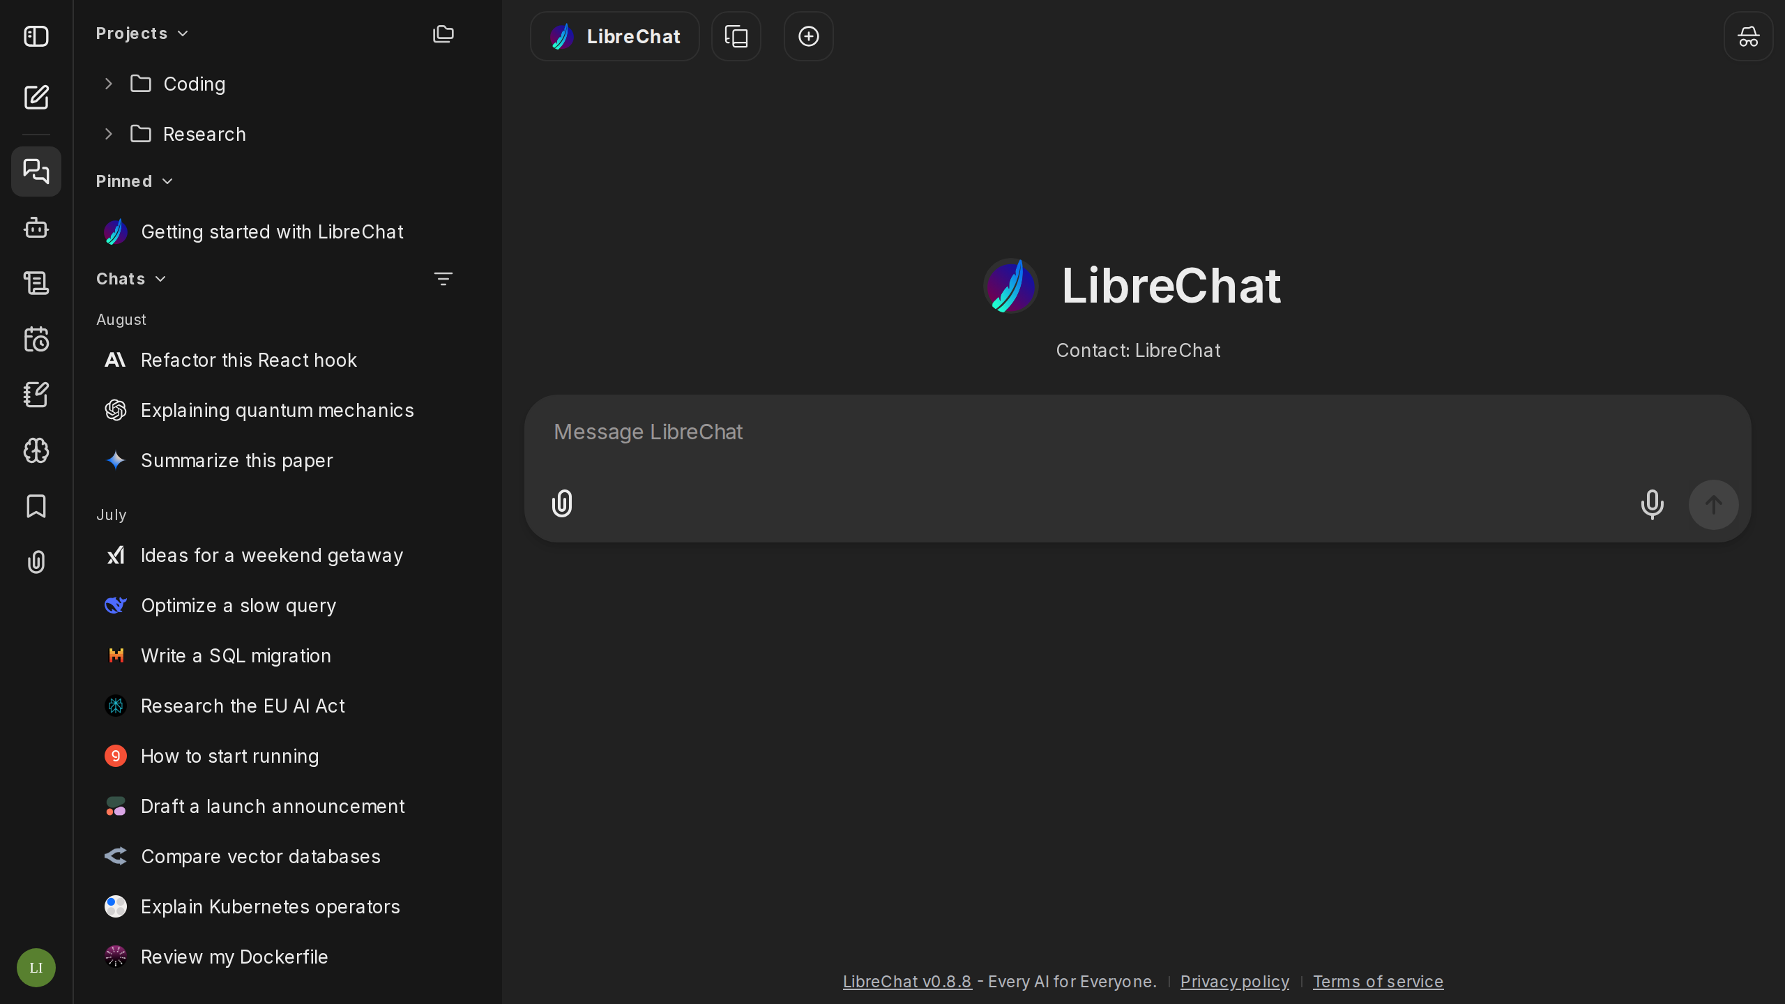The width and height of the screenshot is (1785, 1004).
Task: Start a new chat with the pencil icon
Action: 36,97
